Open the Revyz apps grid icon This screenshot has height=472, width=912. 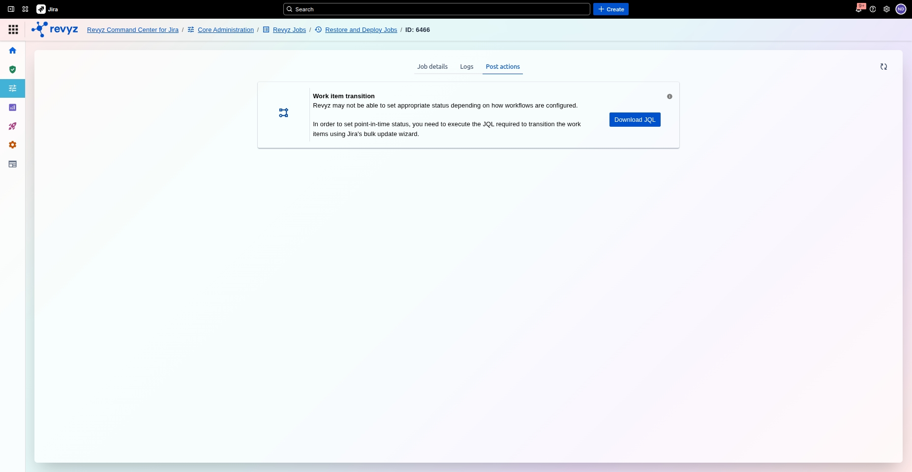13,29
